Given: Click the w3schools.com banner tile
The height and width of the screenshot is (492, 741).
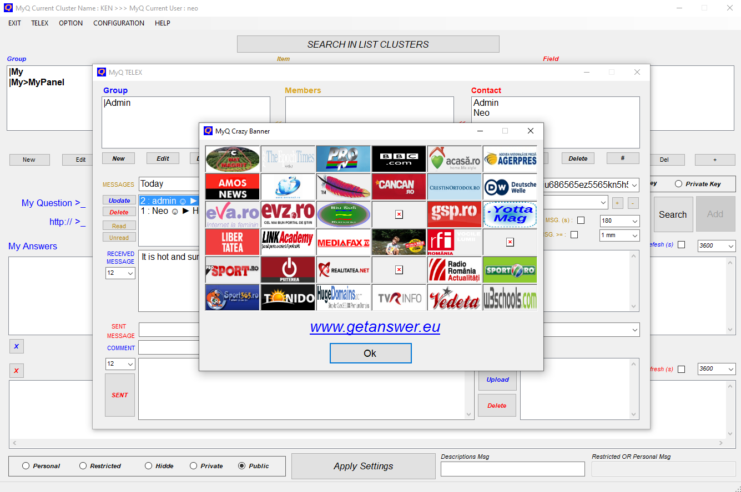Looking at the screenshot, I should click(510, 298).
